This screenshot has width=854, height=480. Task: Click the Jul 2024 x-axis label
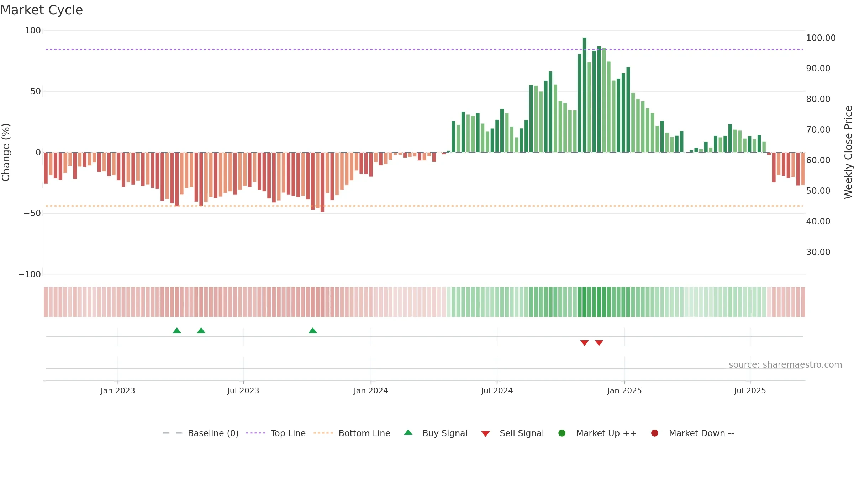(x=497, y=390)
